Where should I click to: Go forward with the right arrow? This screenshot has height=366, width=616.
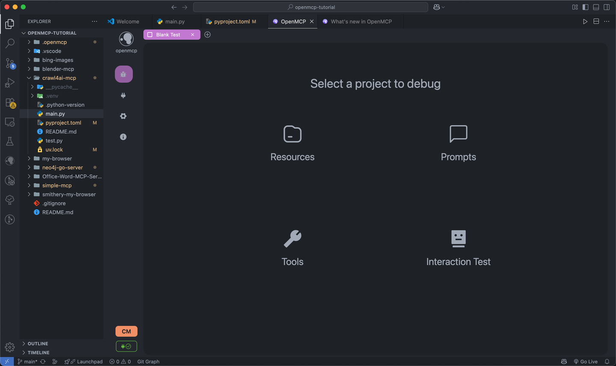(x=185, y=7)
